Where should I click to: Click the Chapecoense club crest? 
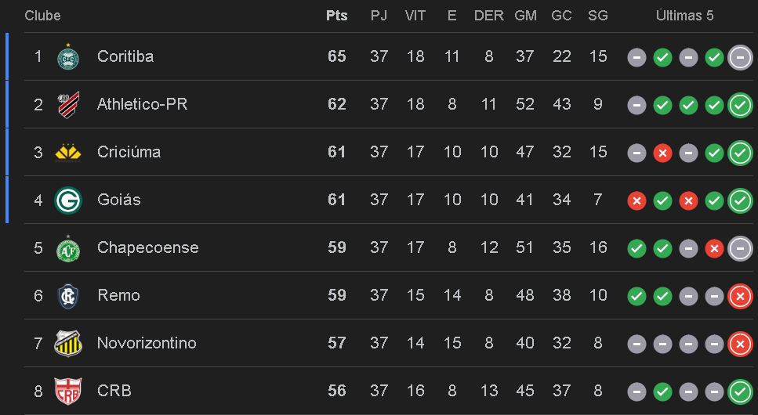tap(68, 248)
